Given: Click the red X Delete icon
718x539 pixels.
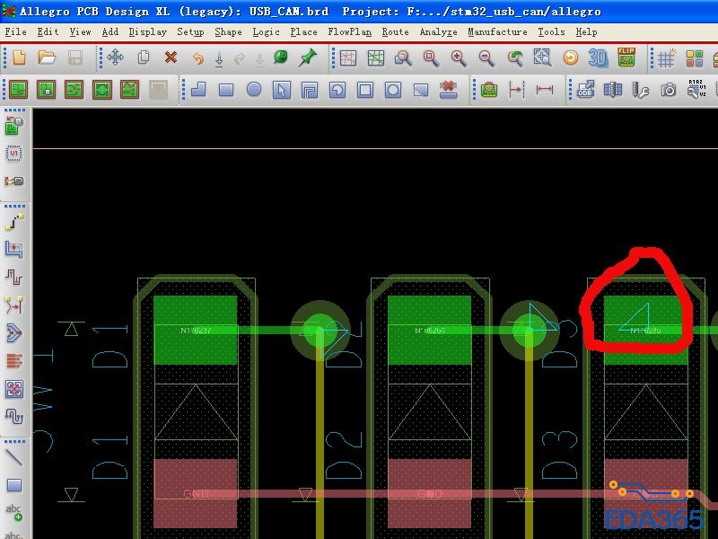Looking at the screenshot, I should [171, 57].
